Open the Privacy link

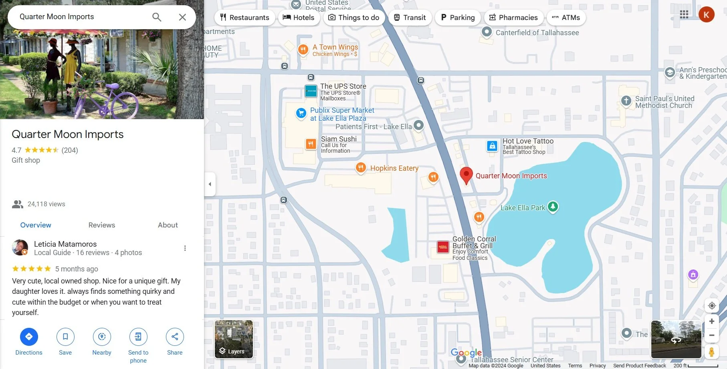(x=598, y=366)
